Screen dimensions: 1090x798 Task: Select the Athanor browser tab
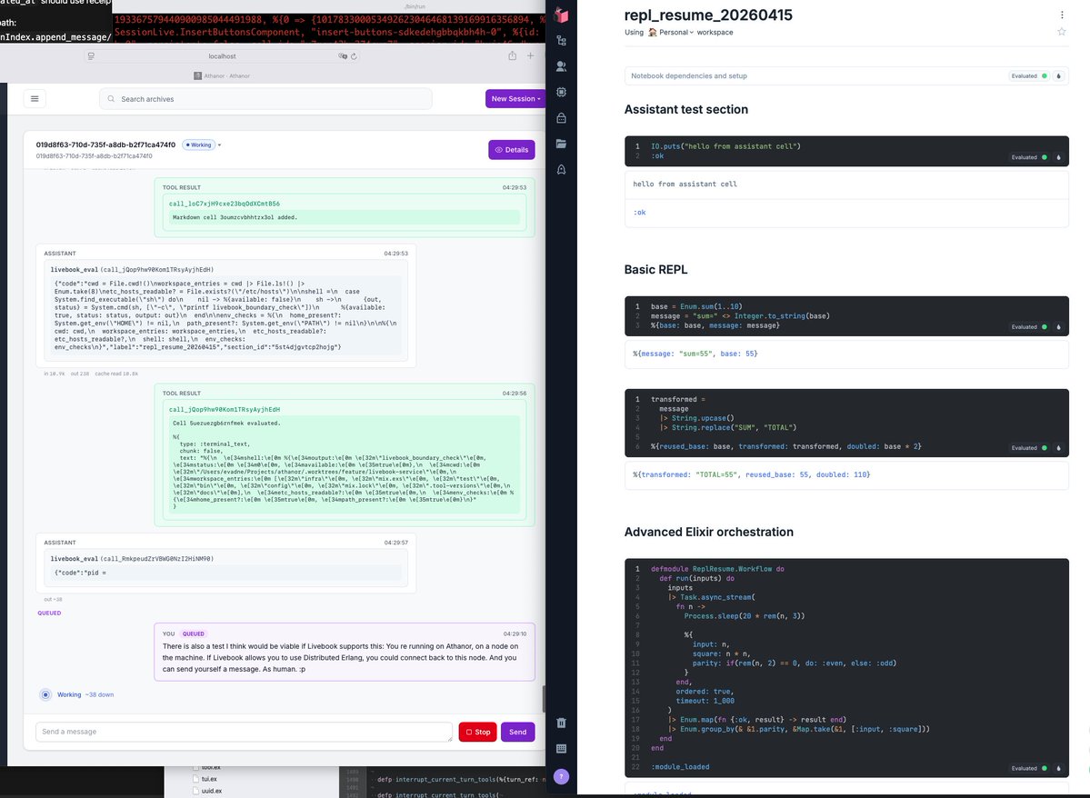pyautogui.click(x=222, y=75)
